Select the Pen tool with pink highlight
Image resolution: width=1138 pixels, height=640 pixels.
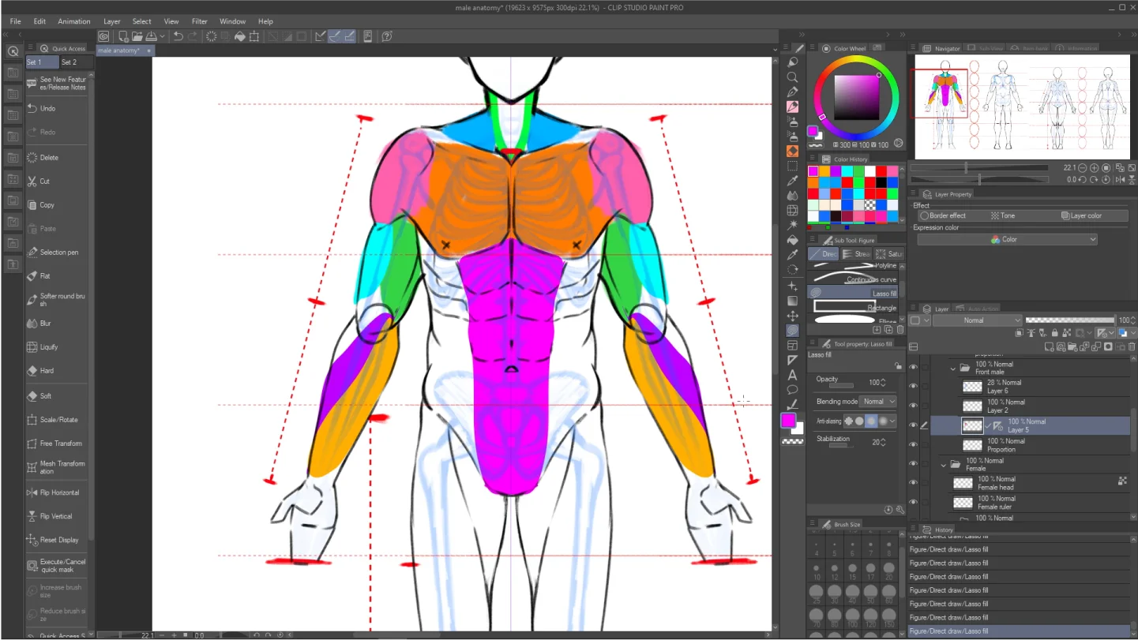tap(792, 107)
